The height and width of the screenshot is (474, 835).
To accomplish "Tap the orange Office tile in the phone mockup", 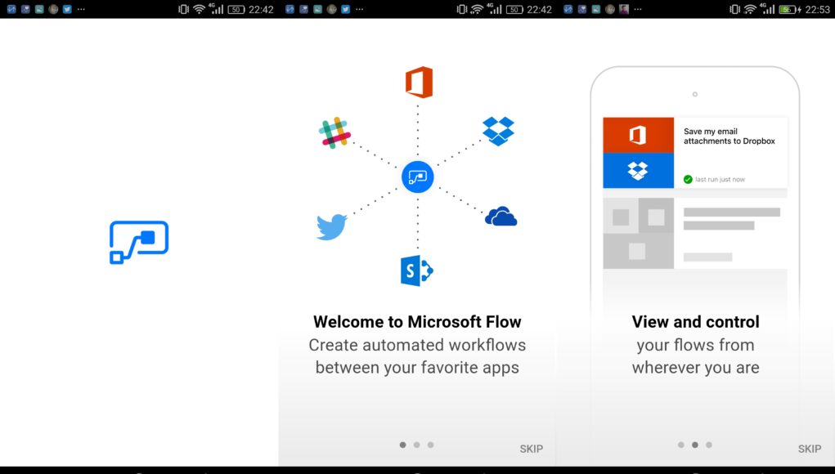I will 638,135.
